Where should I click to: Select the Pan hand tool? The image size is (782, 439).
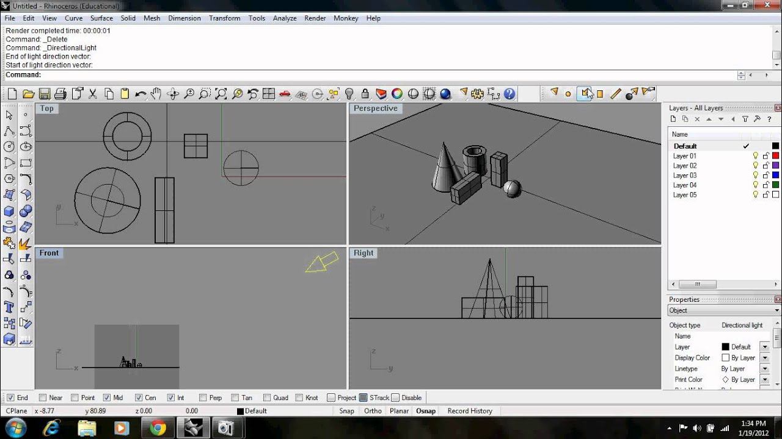[156, 94]
